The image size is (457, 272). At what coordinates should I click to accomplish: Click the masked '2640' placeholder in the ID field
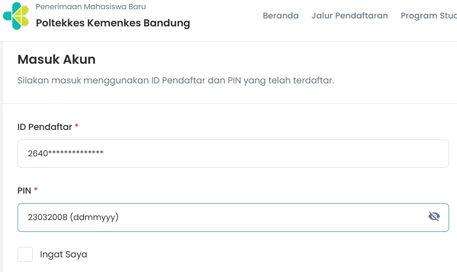point(65,153)
